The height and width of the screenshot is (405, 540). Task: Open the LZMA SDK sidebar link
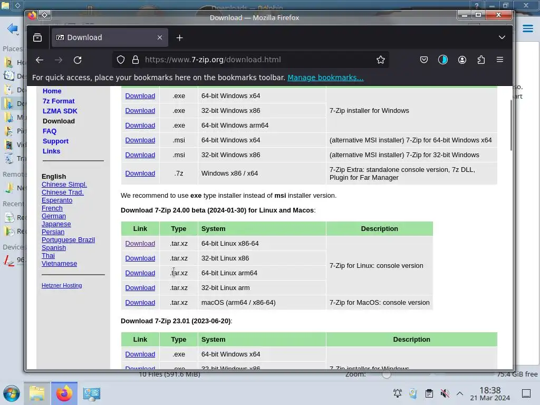coord(60,111)
